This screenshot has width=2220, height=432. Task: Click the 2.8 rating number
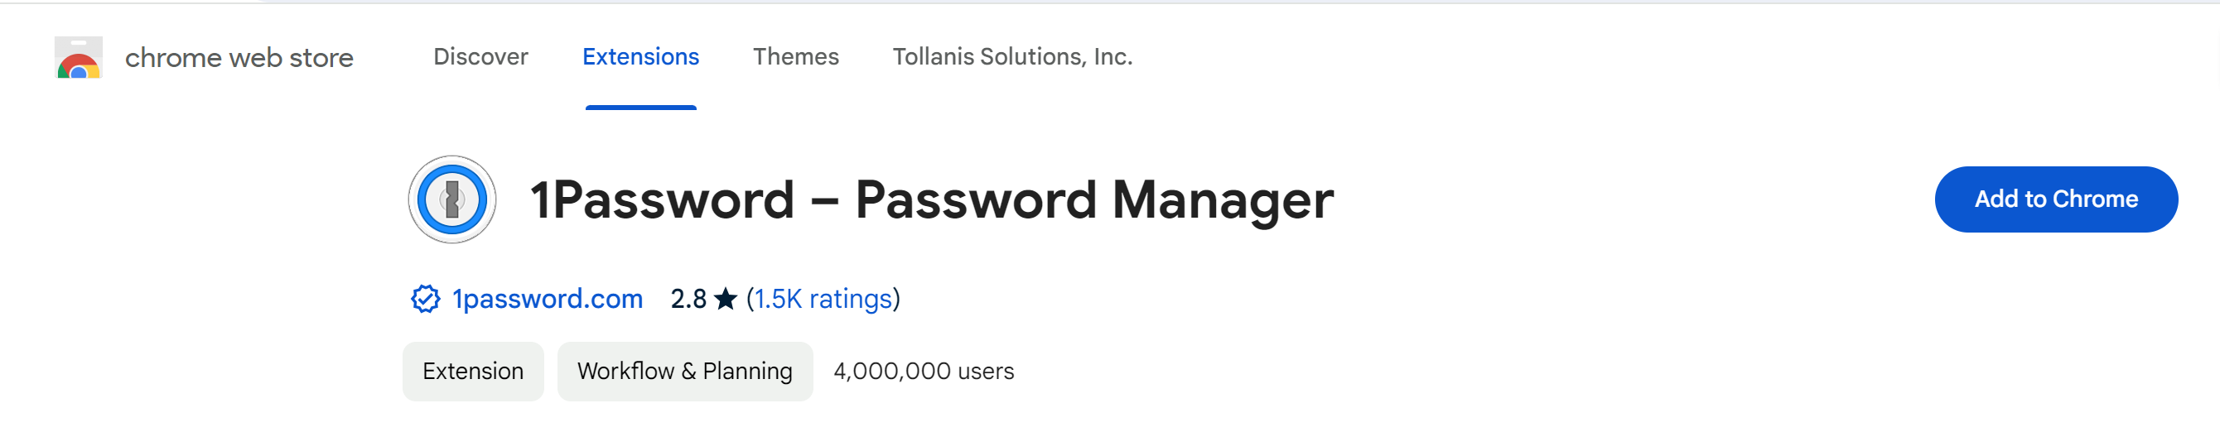pos(688,299)
